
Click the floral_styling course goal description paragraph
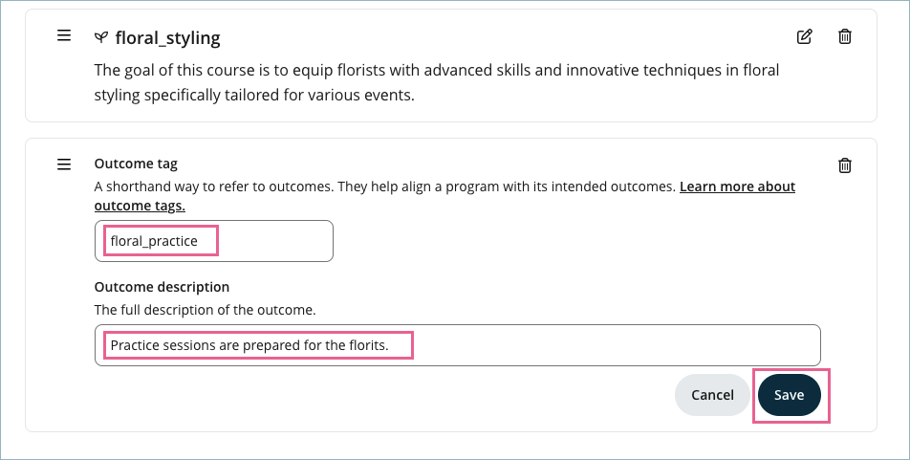coord(437,82)
